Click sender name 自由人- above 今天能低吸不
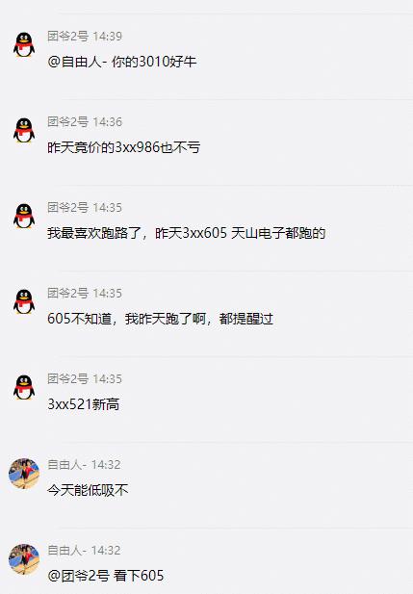The image size is (413, 594). (x=66, y=464)
